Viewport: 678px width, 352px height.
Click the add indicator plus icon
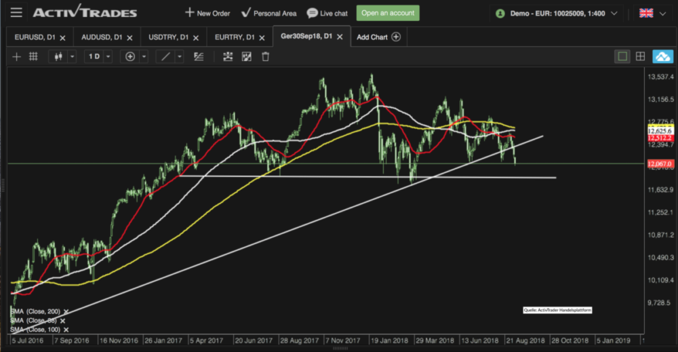[130, 57]
